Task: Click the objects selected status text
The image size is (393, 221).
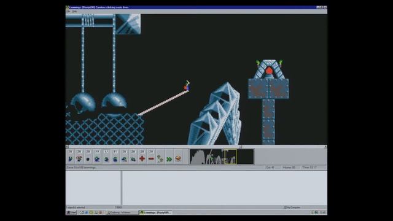Action: click(x=76, y=207)
